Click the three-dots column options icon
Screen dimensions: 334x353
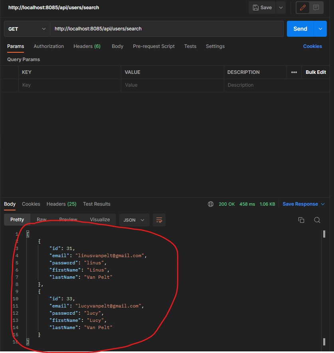point(294,72)
